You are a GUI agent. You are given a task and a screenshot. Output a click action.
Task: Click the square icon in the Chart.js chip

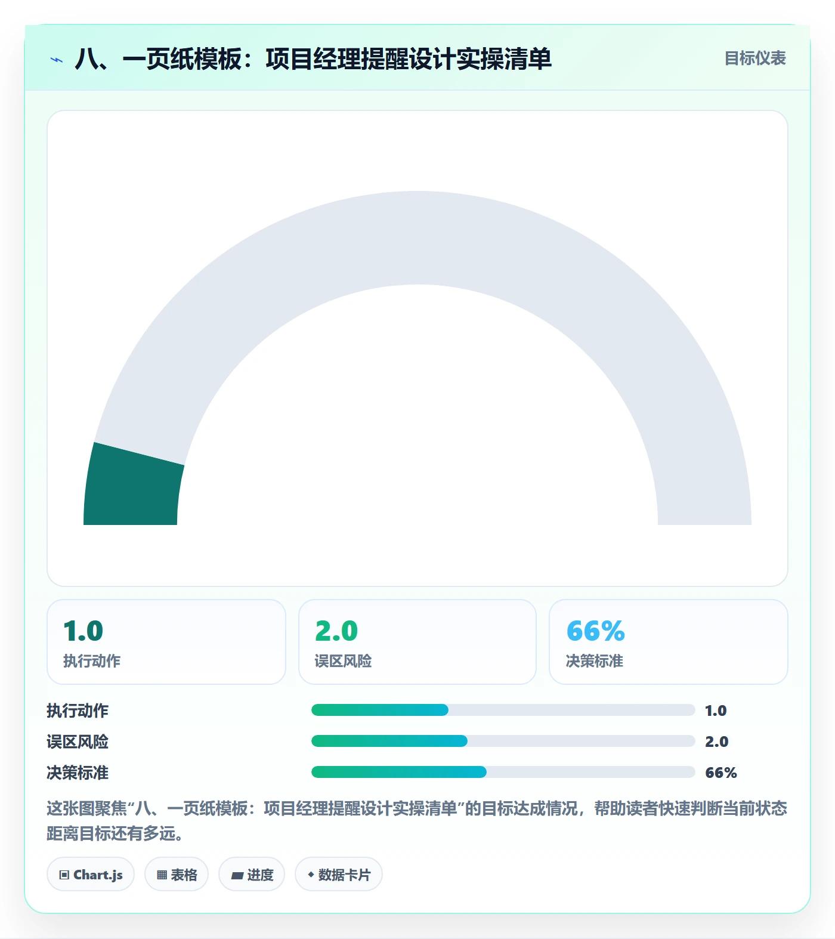pos(64,875)
